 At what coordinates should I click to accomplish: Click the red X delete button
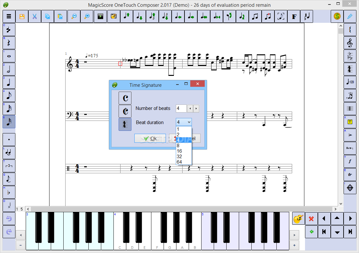[x=311, y=219]
